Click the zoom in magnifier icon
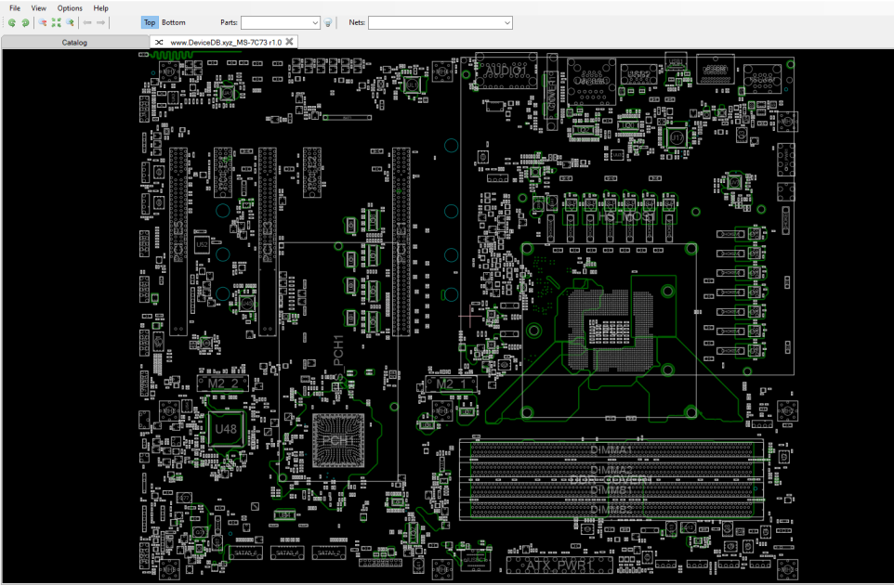894x585 pixels. (x=70, y=23)
